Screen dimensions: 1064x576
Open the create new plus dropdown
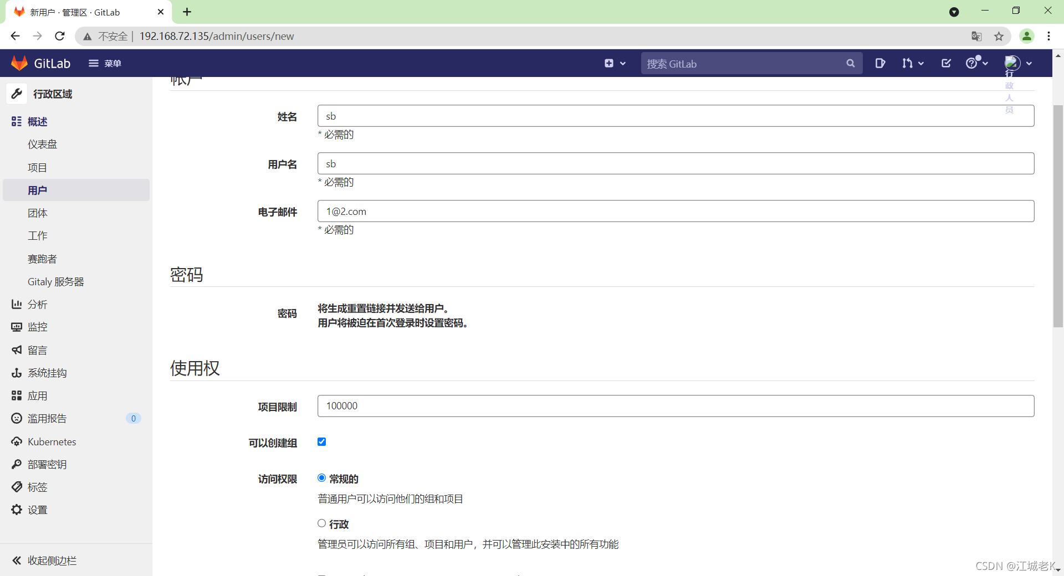coord(615,63)
